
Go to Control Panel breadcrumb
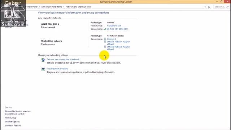pyautogui.click(x=31, y=7)
